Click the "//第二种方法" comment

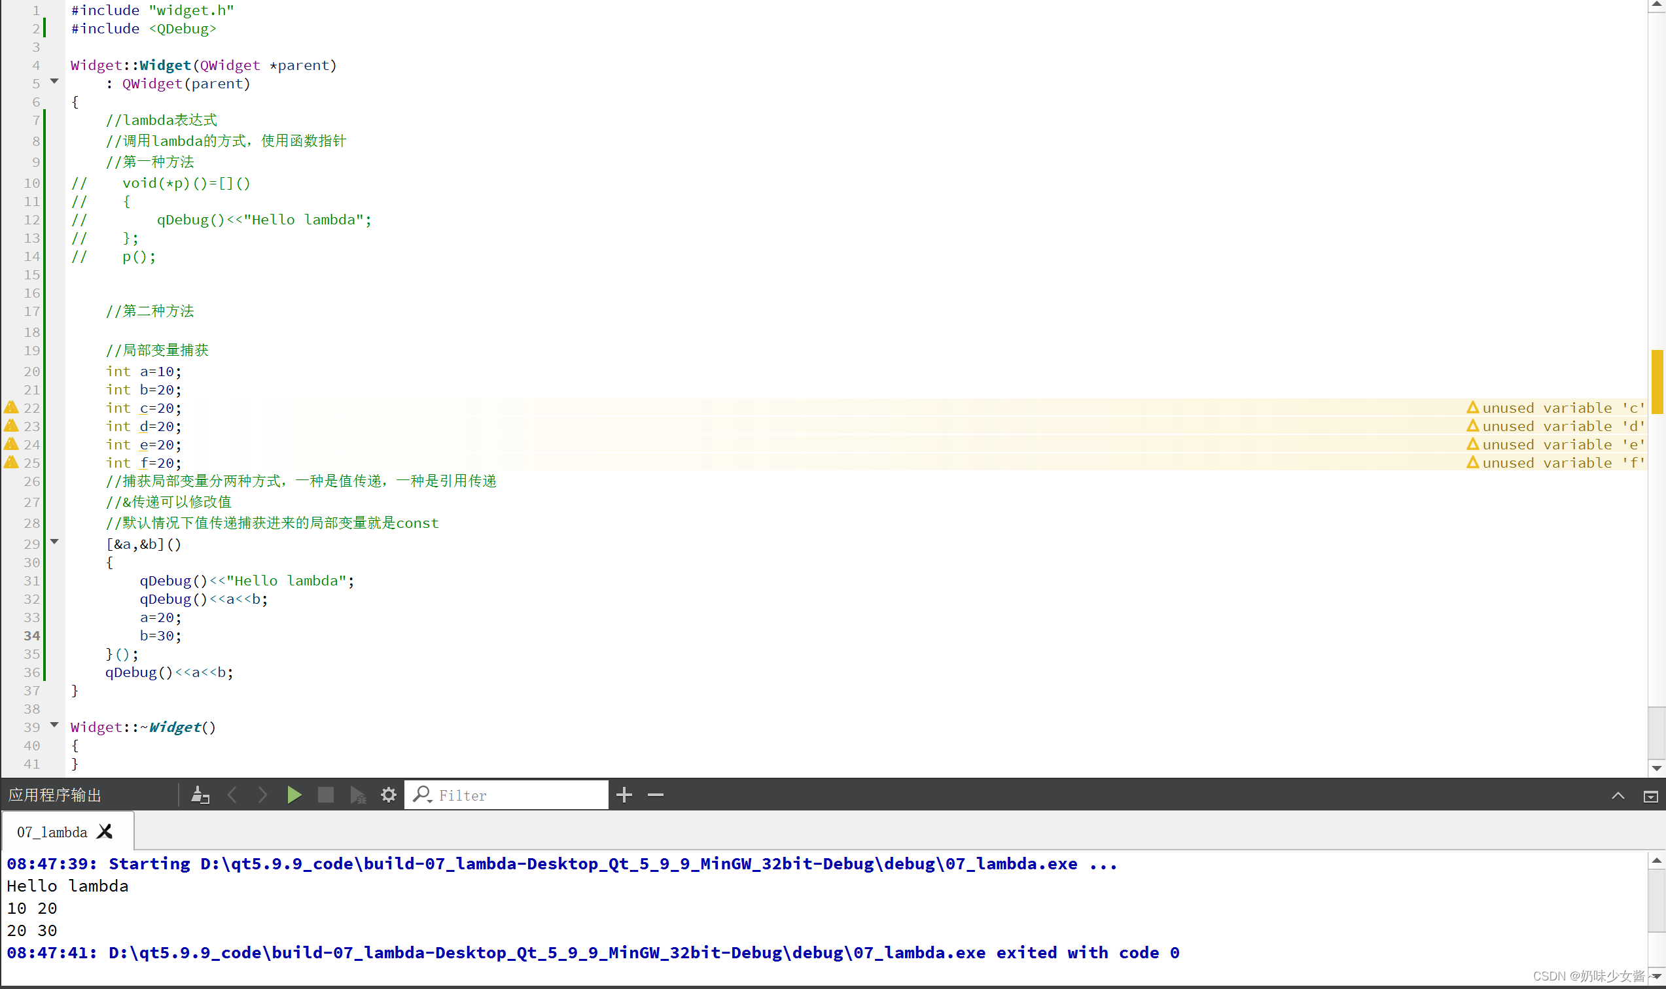(x=150, y=311)
